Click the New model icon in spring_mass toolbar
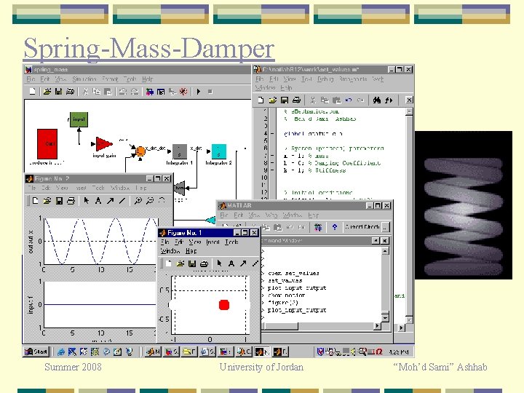Screen dimensions: 524x393 33,91
